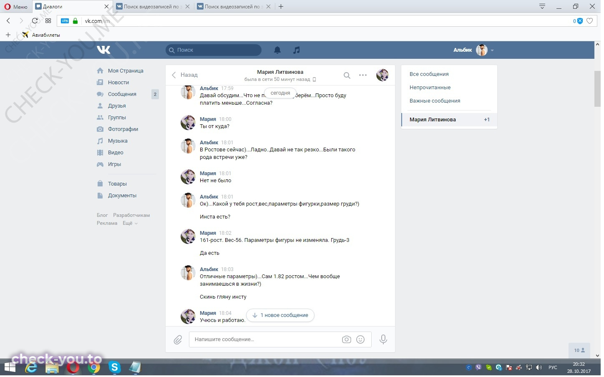
Task: Open online friends counter showing 10
Action: [x=579, y=351]
